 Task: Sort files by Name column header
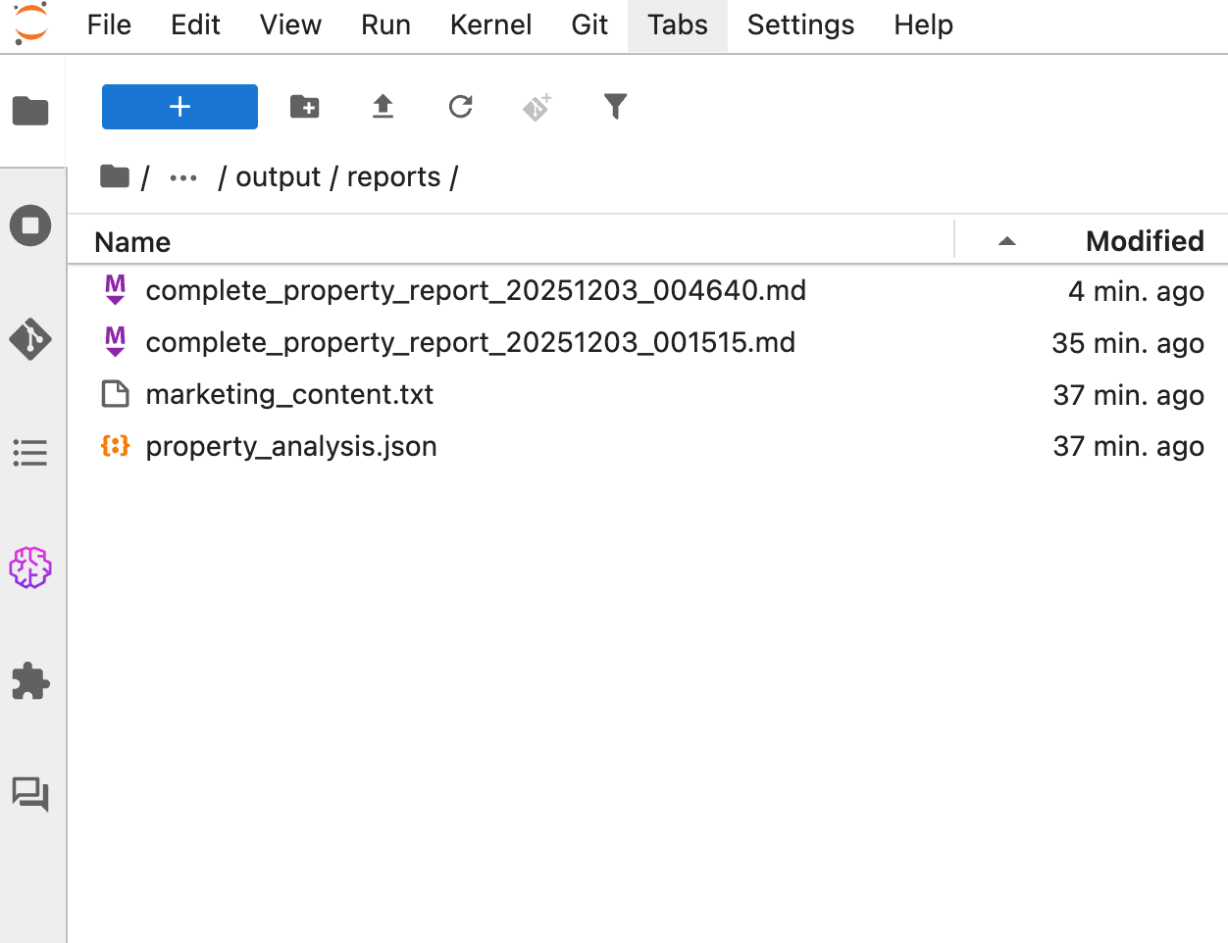coord(132,241)
